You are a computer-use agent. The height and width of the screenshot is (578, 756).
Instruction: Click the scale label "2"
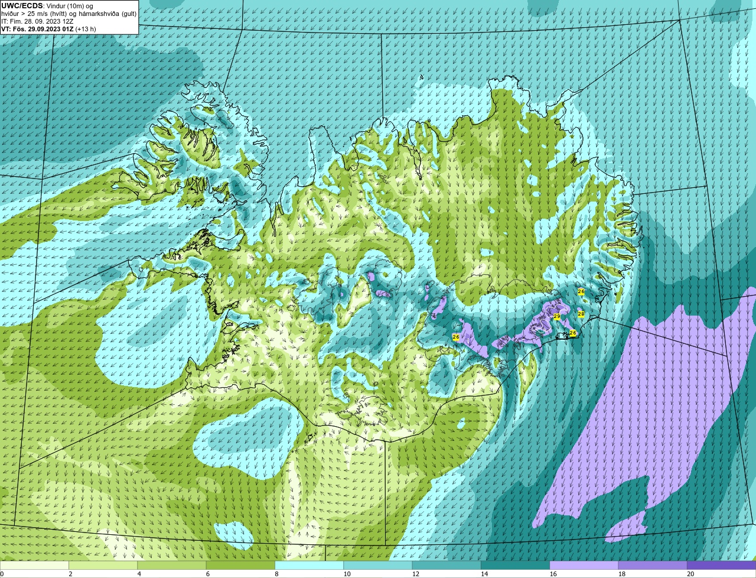coord(70,574)
